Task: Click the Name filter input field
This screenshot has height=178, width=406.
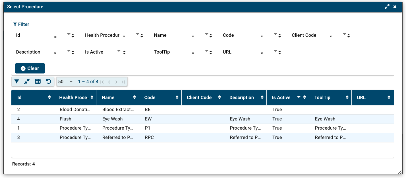Action: pos(170,36)
